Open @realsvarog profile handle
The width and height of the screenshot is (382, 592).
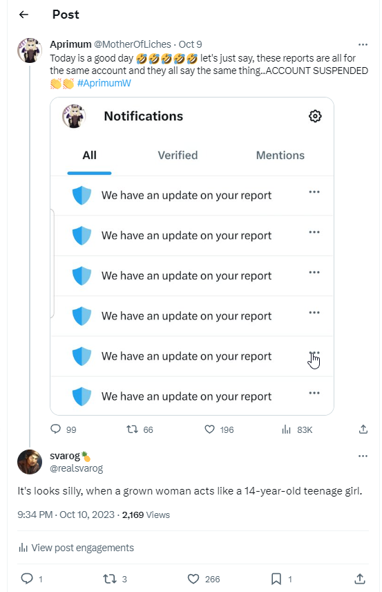point(76,468)
